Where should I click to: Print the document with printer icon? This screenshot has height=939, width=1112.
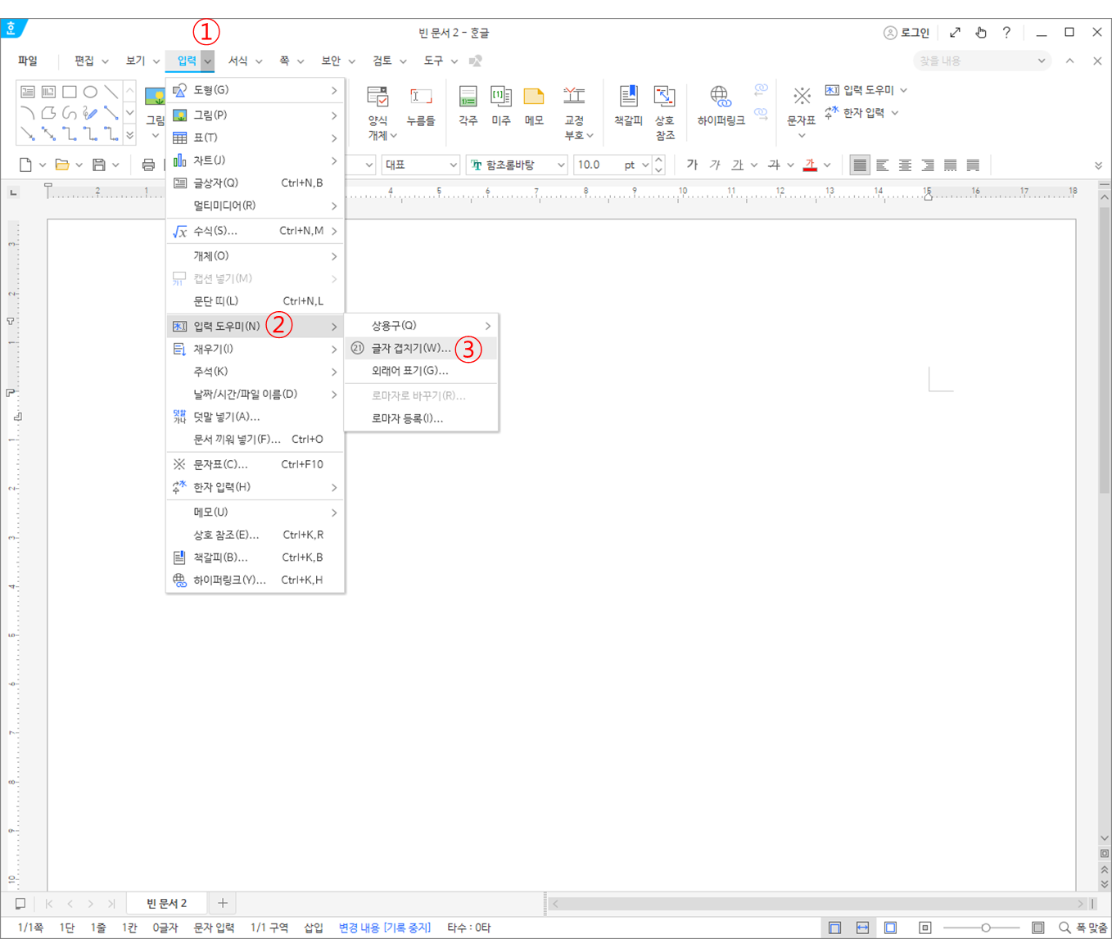(148, 165)
